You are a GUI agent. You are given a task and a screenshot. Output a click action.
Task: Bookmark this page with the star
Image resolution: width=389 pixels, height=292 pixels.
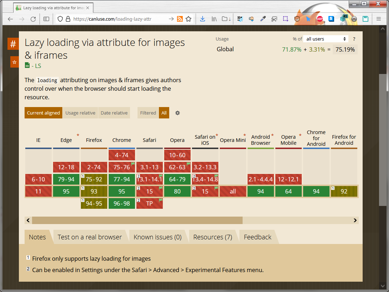point(188,19)
